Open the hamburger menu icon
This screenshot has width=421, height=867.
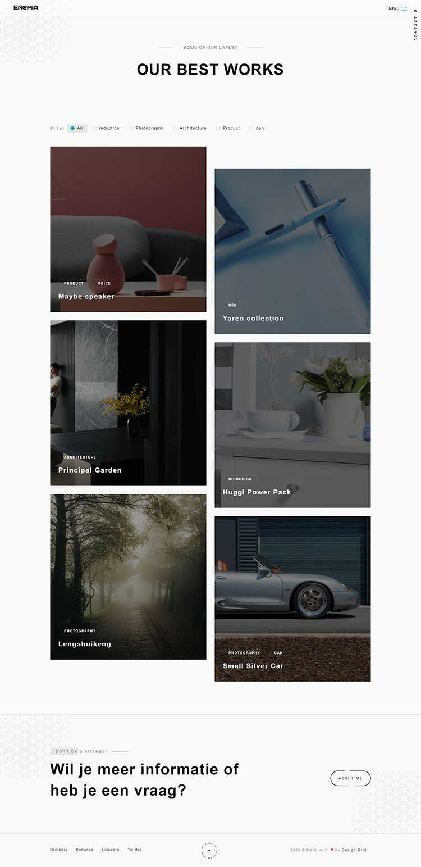click(x=404, y=8)
